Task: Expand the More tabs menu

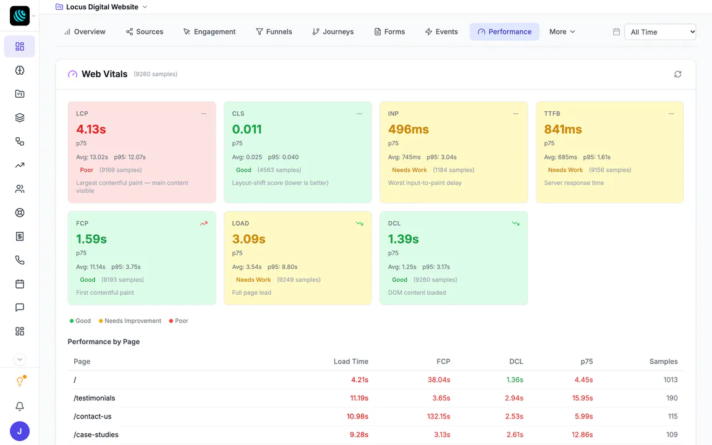Action: pos(562,32)
